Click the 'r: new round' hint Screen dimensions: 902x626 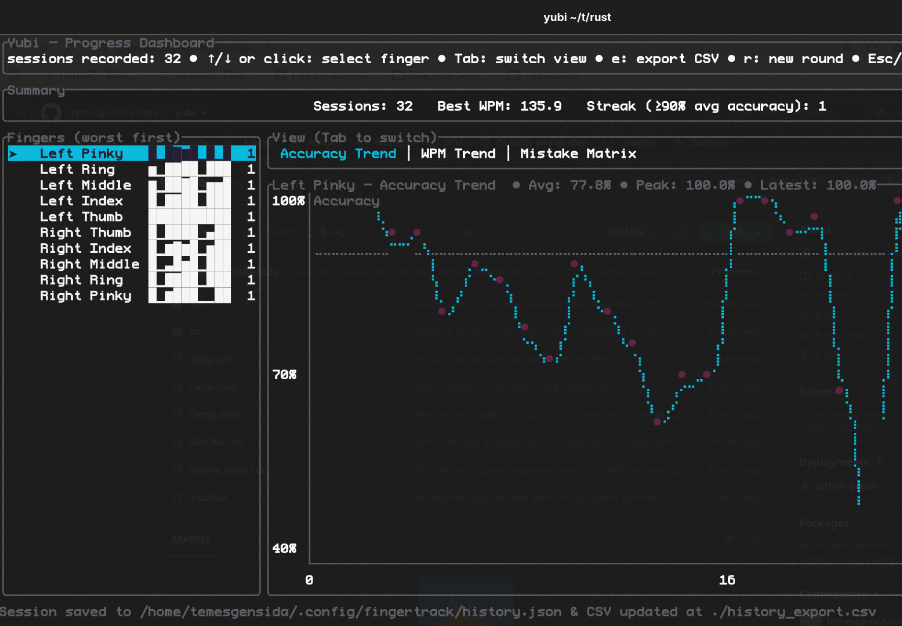pos(794,59)
